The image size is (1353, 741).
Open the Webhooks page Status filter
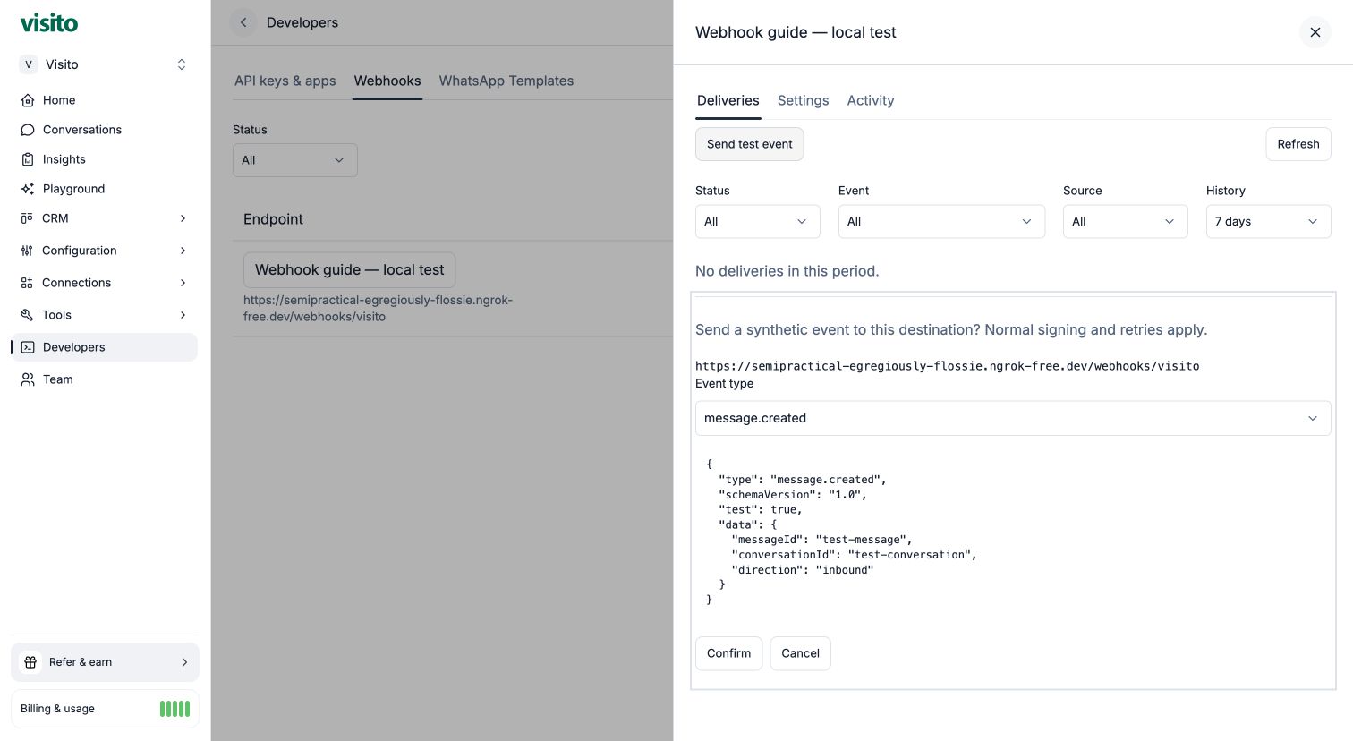[295, 160]
